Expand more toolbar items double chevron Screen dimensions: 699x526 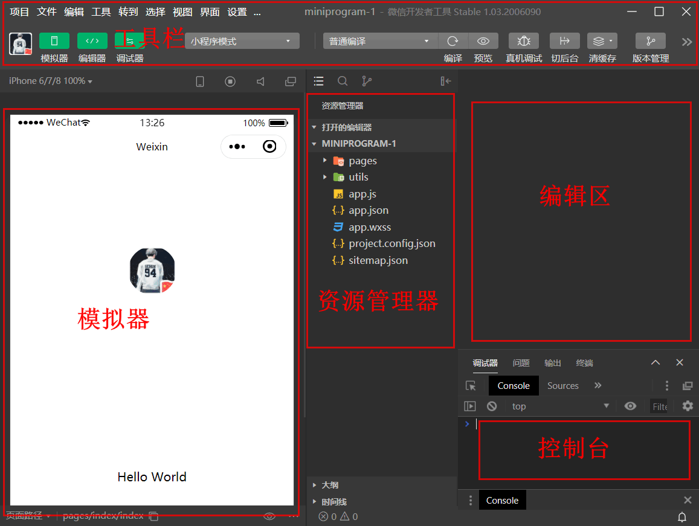686,42
